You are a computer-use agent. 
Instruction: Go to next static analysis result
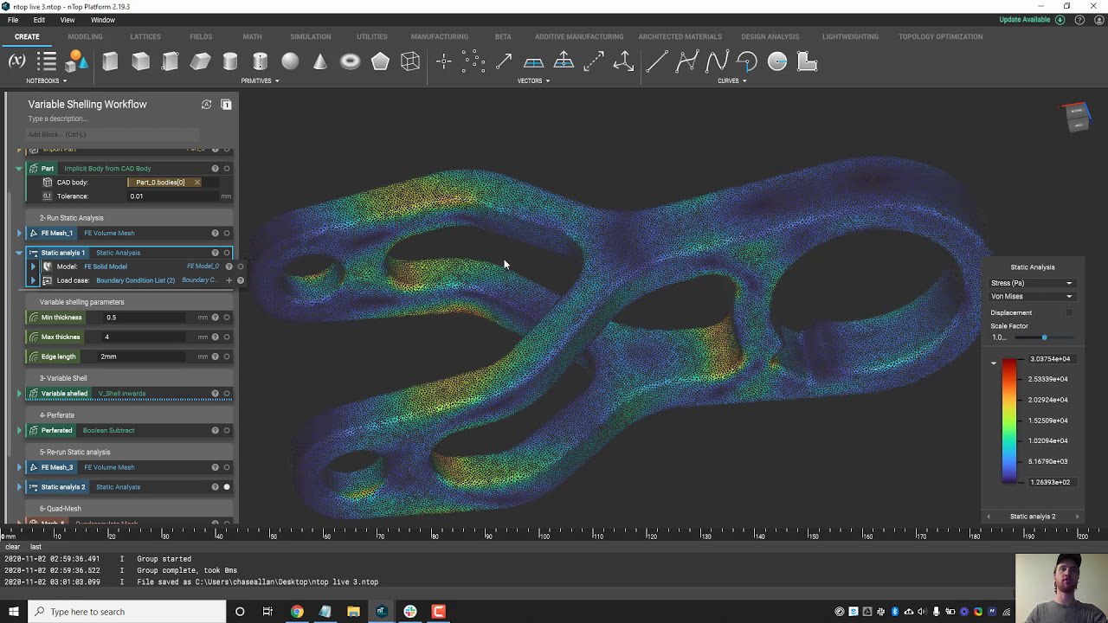tap(1077, 517)
